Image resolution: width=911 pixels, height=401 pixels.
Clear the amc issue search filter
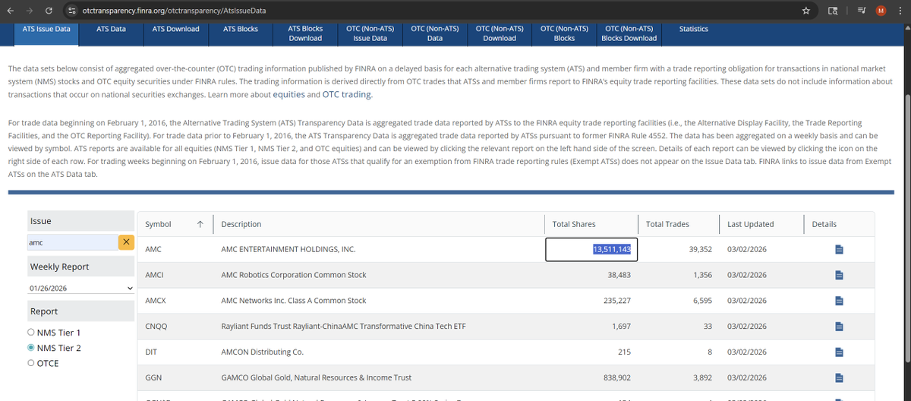(x=126, y=242)
